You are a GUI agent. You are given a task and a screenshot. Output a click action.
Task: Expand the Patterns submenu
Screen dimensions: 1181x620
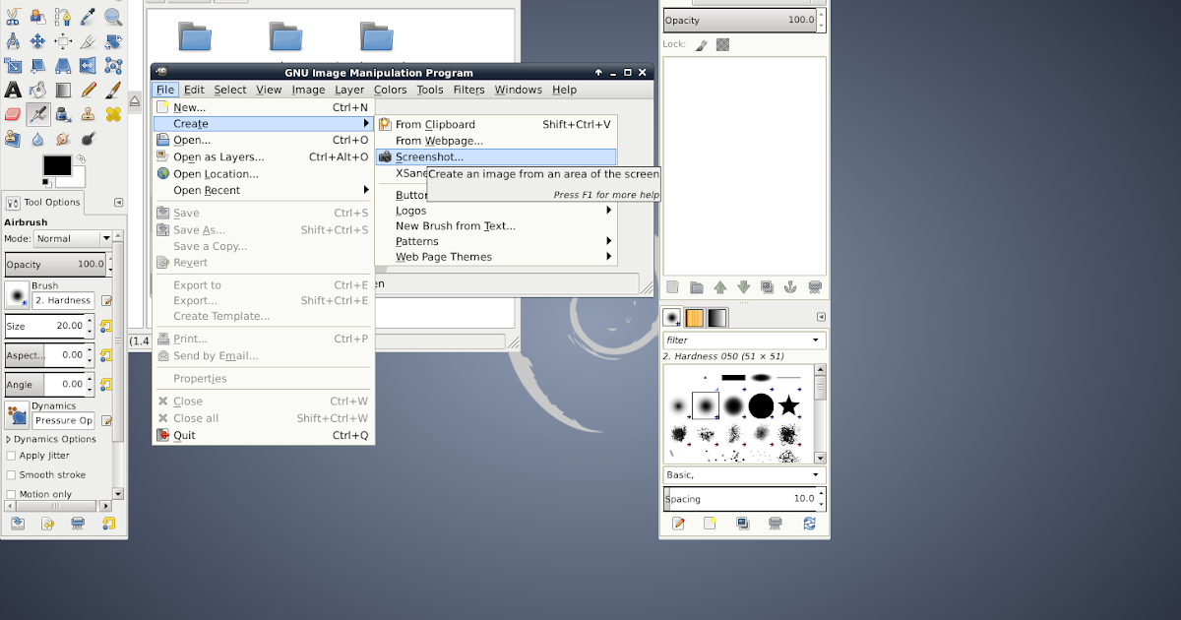click(x=495, y=241)
